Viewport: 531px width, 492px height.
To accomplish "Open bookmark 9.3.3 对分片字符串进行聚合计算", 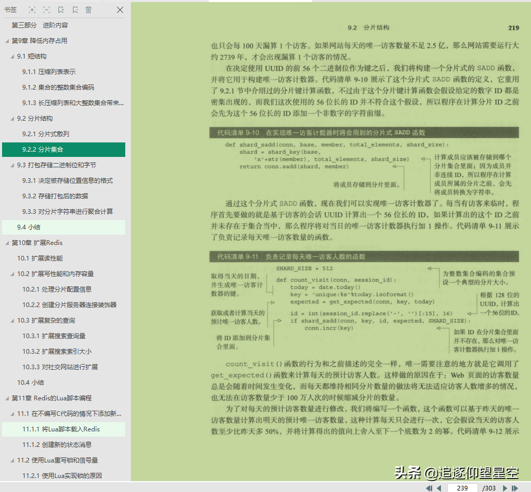I will (67, 212).
